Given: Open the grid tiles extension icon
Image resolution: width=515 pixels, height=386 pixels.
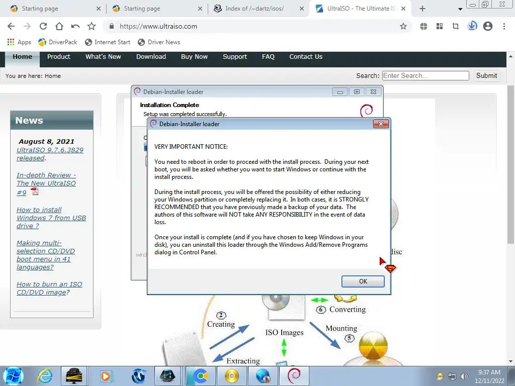Looking at the screenshot, I should 440,26.
